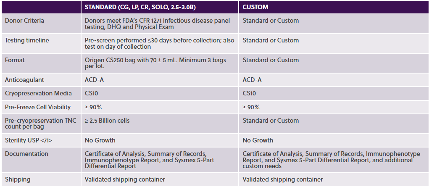Select Pre-cryopreservation TNC count per bag label

(40, 124)
